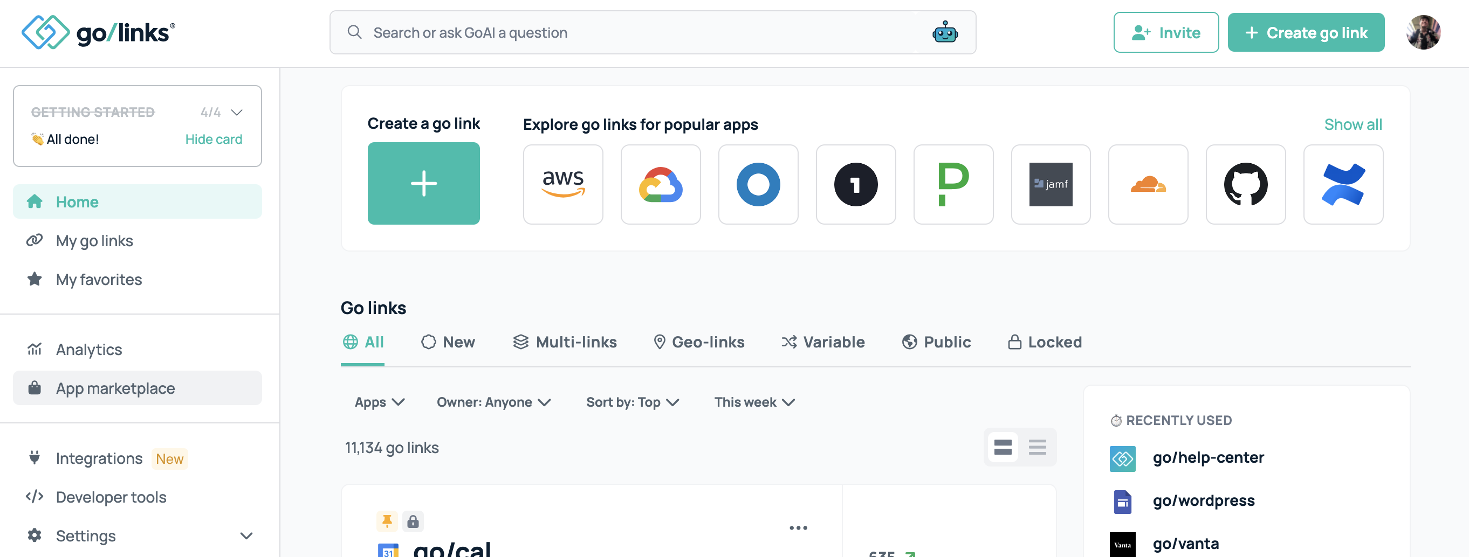Click the Go links section heading
The width and height of the screenshot is (1469, 557).
point(373,308)
